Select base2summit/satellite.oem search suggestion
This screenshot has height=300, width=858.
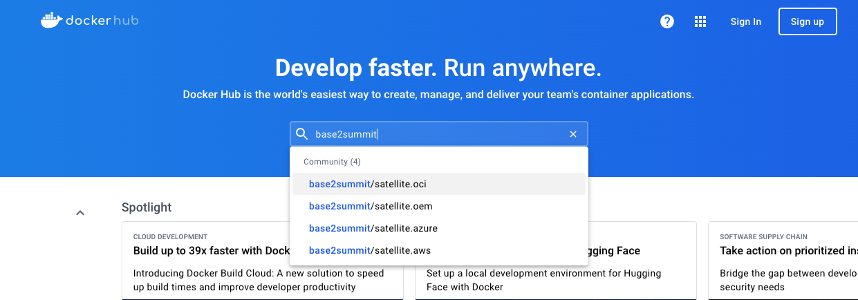click(x=439, y=206)
